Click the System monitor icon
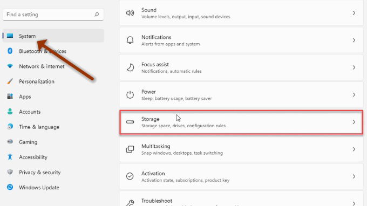The height and width of the screenshot is (206, 367). click(x=10, y=36)
